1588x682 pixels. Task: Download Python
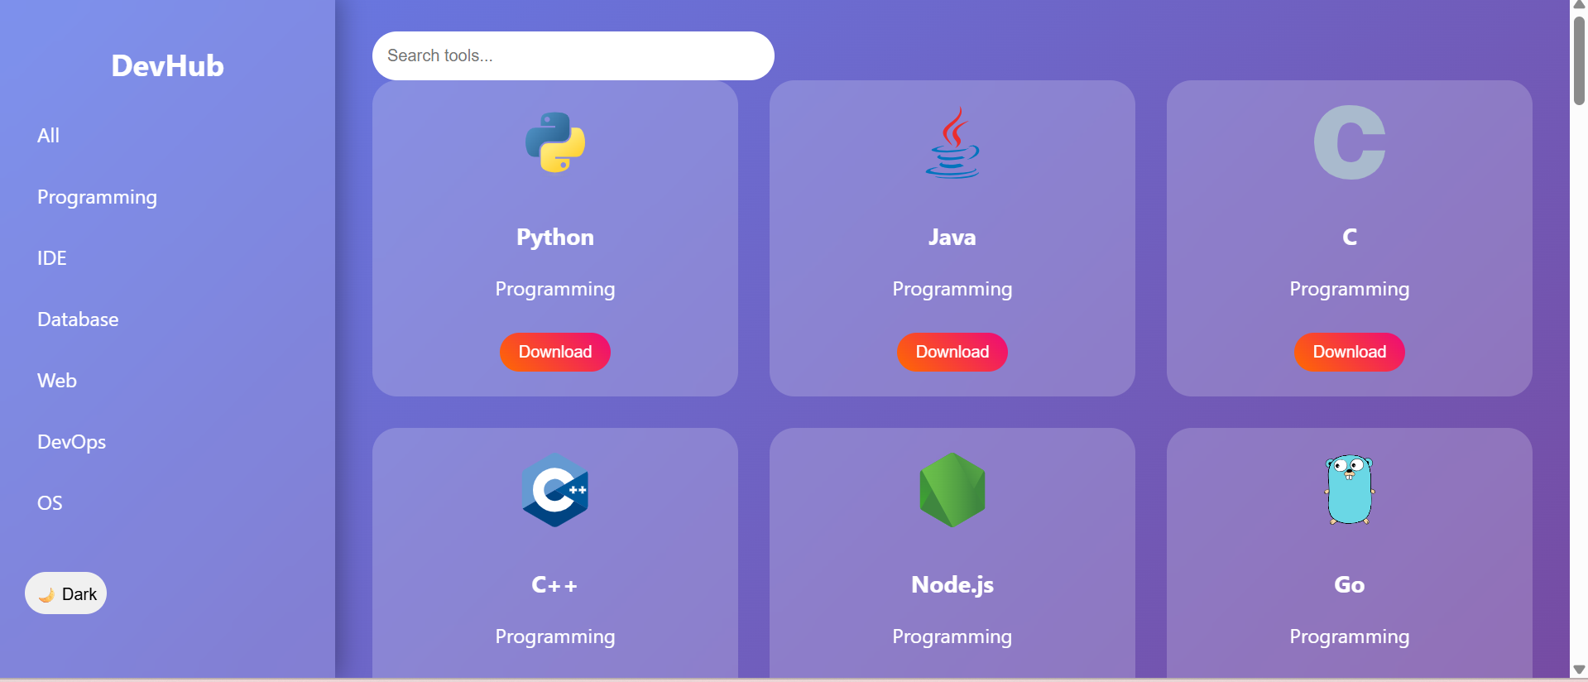point(555,352)
